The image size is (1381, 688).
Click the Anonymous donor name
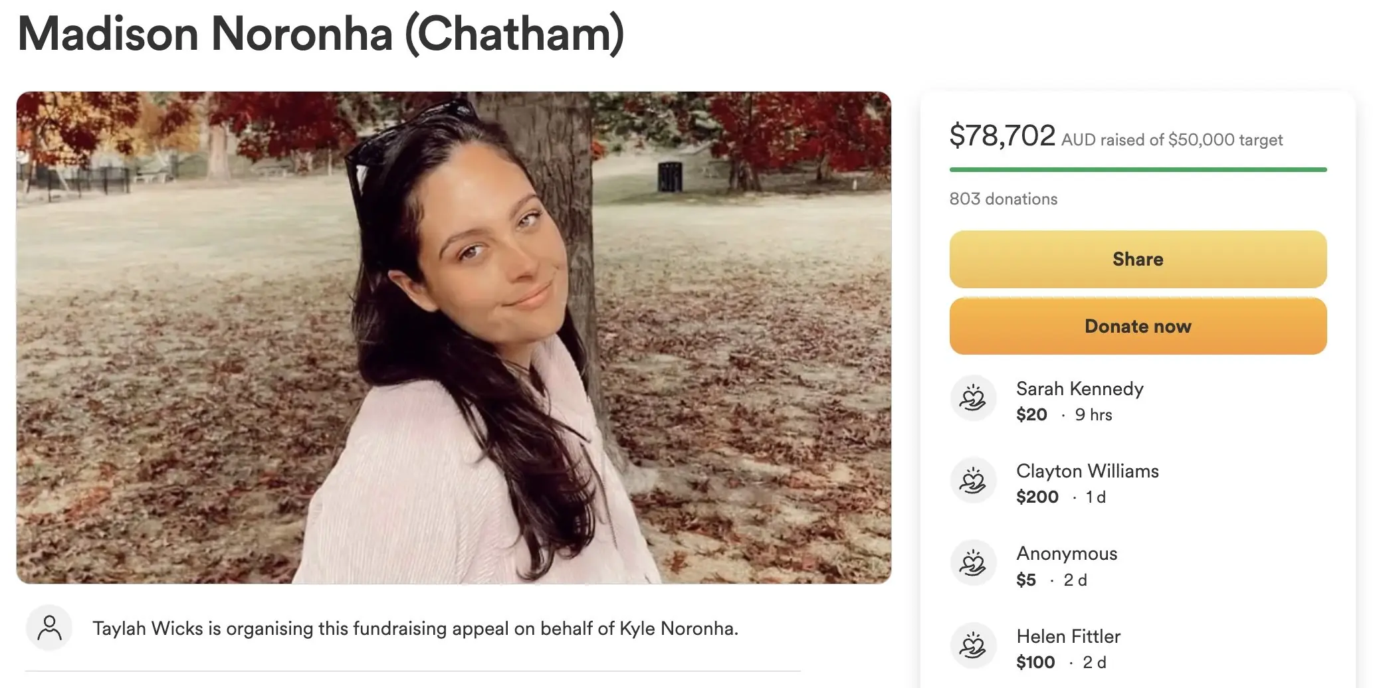coord(1066,553)
